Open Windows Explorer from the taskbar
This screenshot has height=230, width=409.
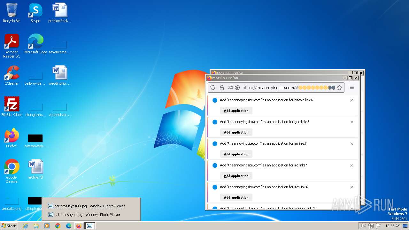tap(36, 226)
